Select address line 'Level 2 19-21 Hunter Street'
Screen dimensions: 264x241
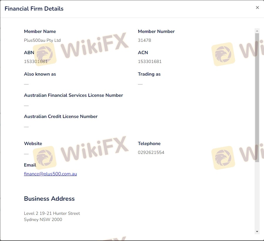click(52, 213)
